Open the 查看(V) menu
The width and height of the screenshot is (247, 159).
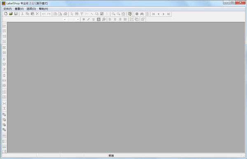[19, 9]
